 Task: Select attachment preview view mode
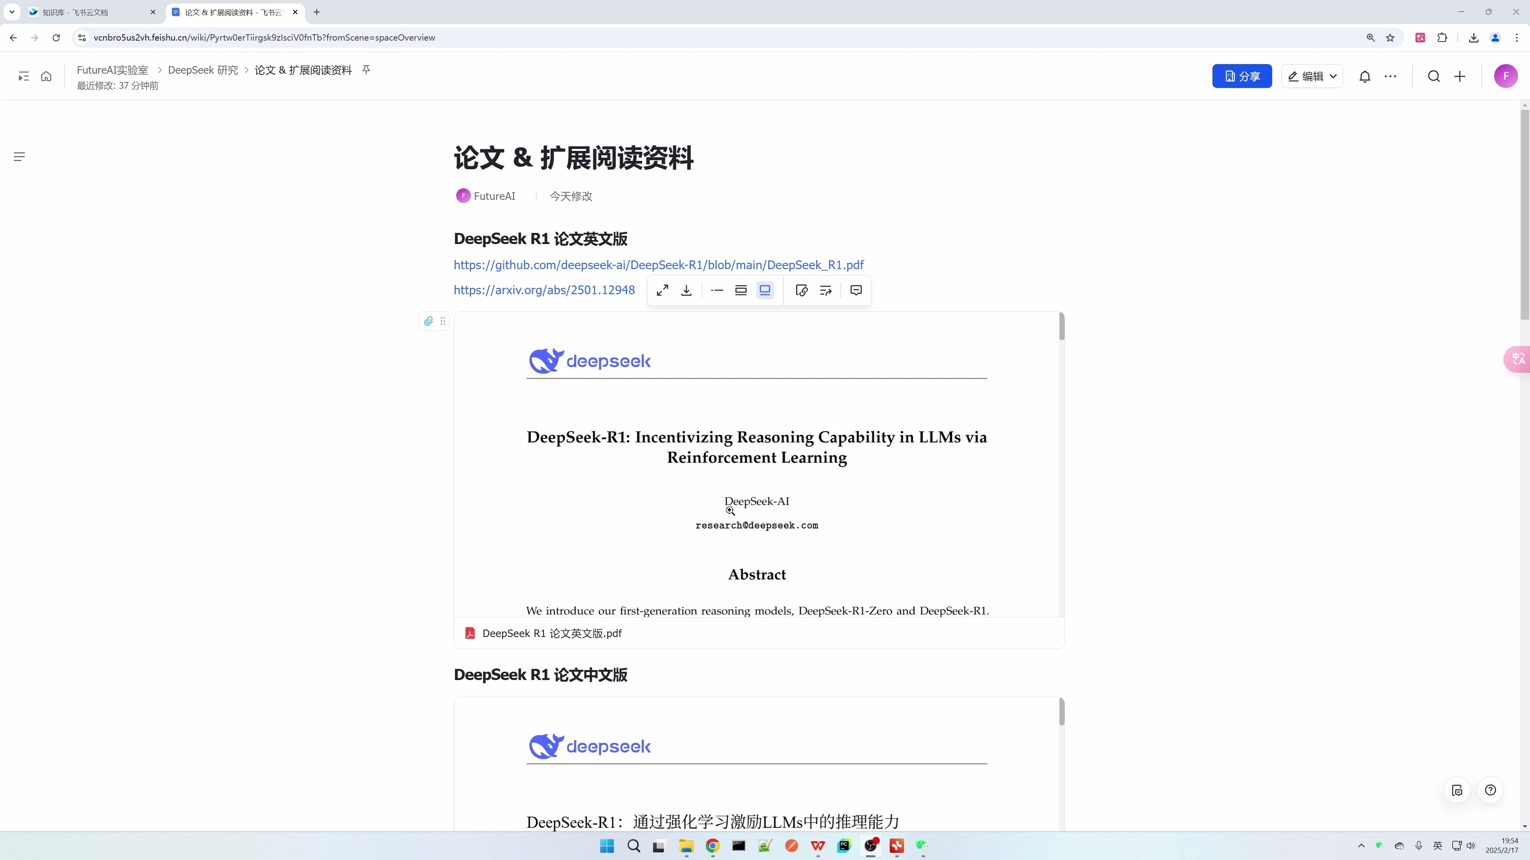pos(765,290)
